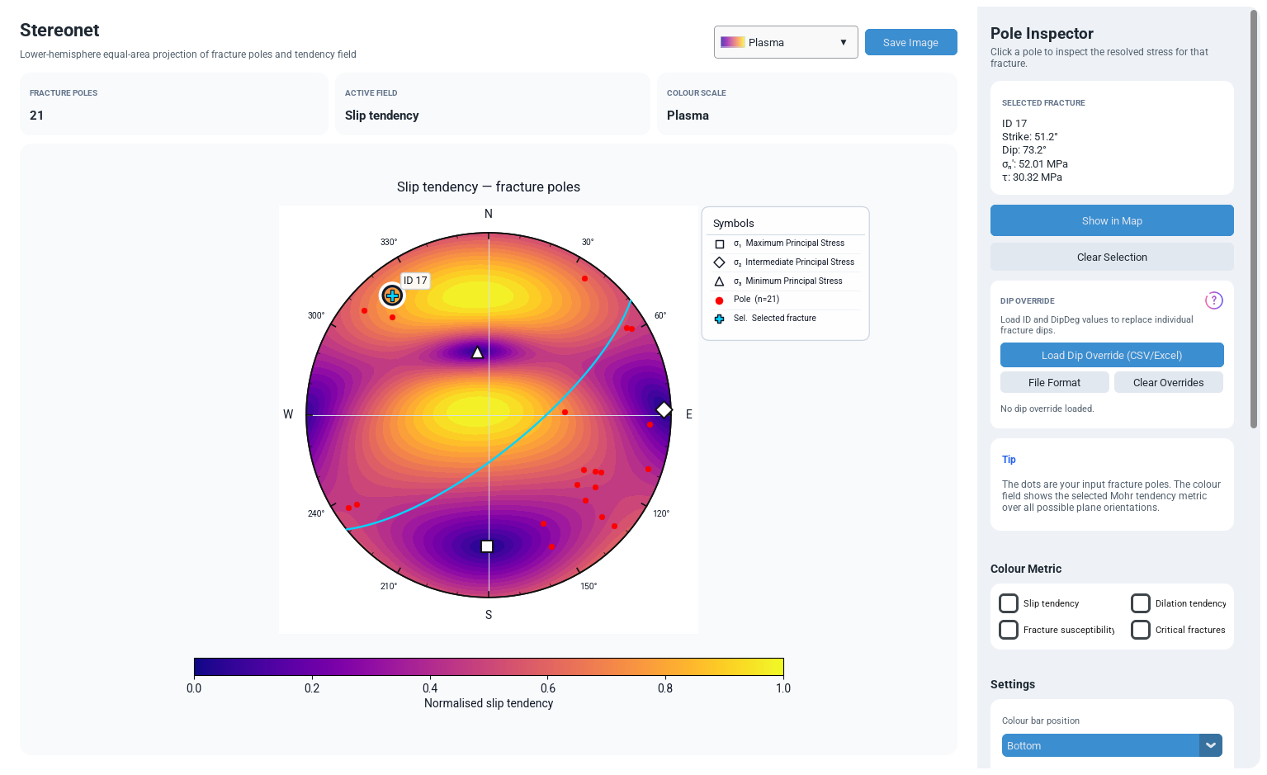
Task: Click the diamond Intermediate Principal Stress legend icon
Action: coord(719,262)
